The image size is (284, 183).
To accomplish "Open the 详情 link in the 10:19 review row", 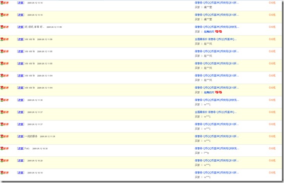I will click(x=21, y=172).
